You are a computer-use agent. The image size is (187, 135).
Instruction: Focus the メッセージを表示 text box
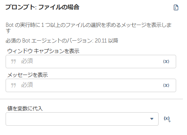click(91, 85)
